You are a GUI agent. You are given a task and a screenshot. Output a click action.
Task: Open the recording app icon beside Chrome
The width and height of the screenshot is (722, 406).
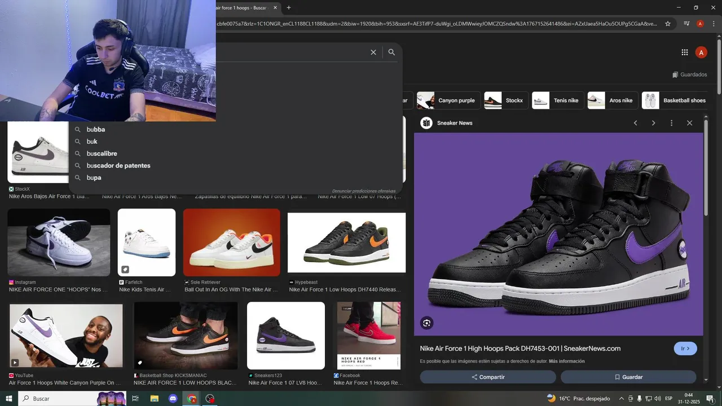tap(210, 399)
